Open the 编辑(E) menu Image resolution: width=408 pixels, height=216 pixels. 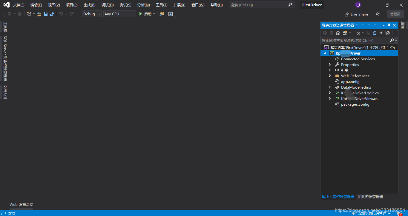point(36,5)
